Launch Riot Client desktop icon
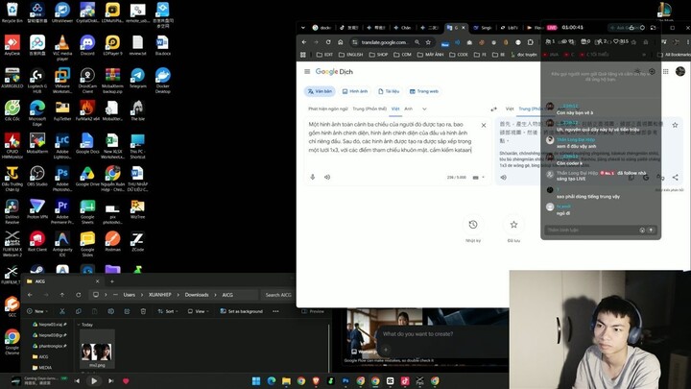 (x=37, y=241)
